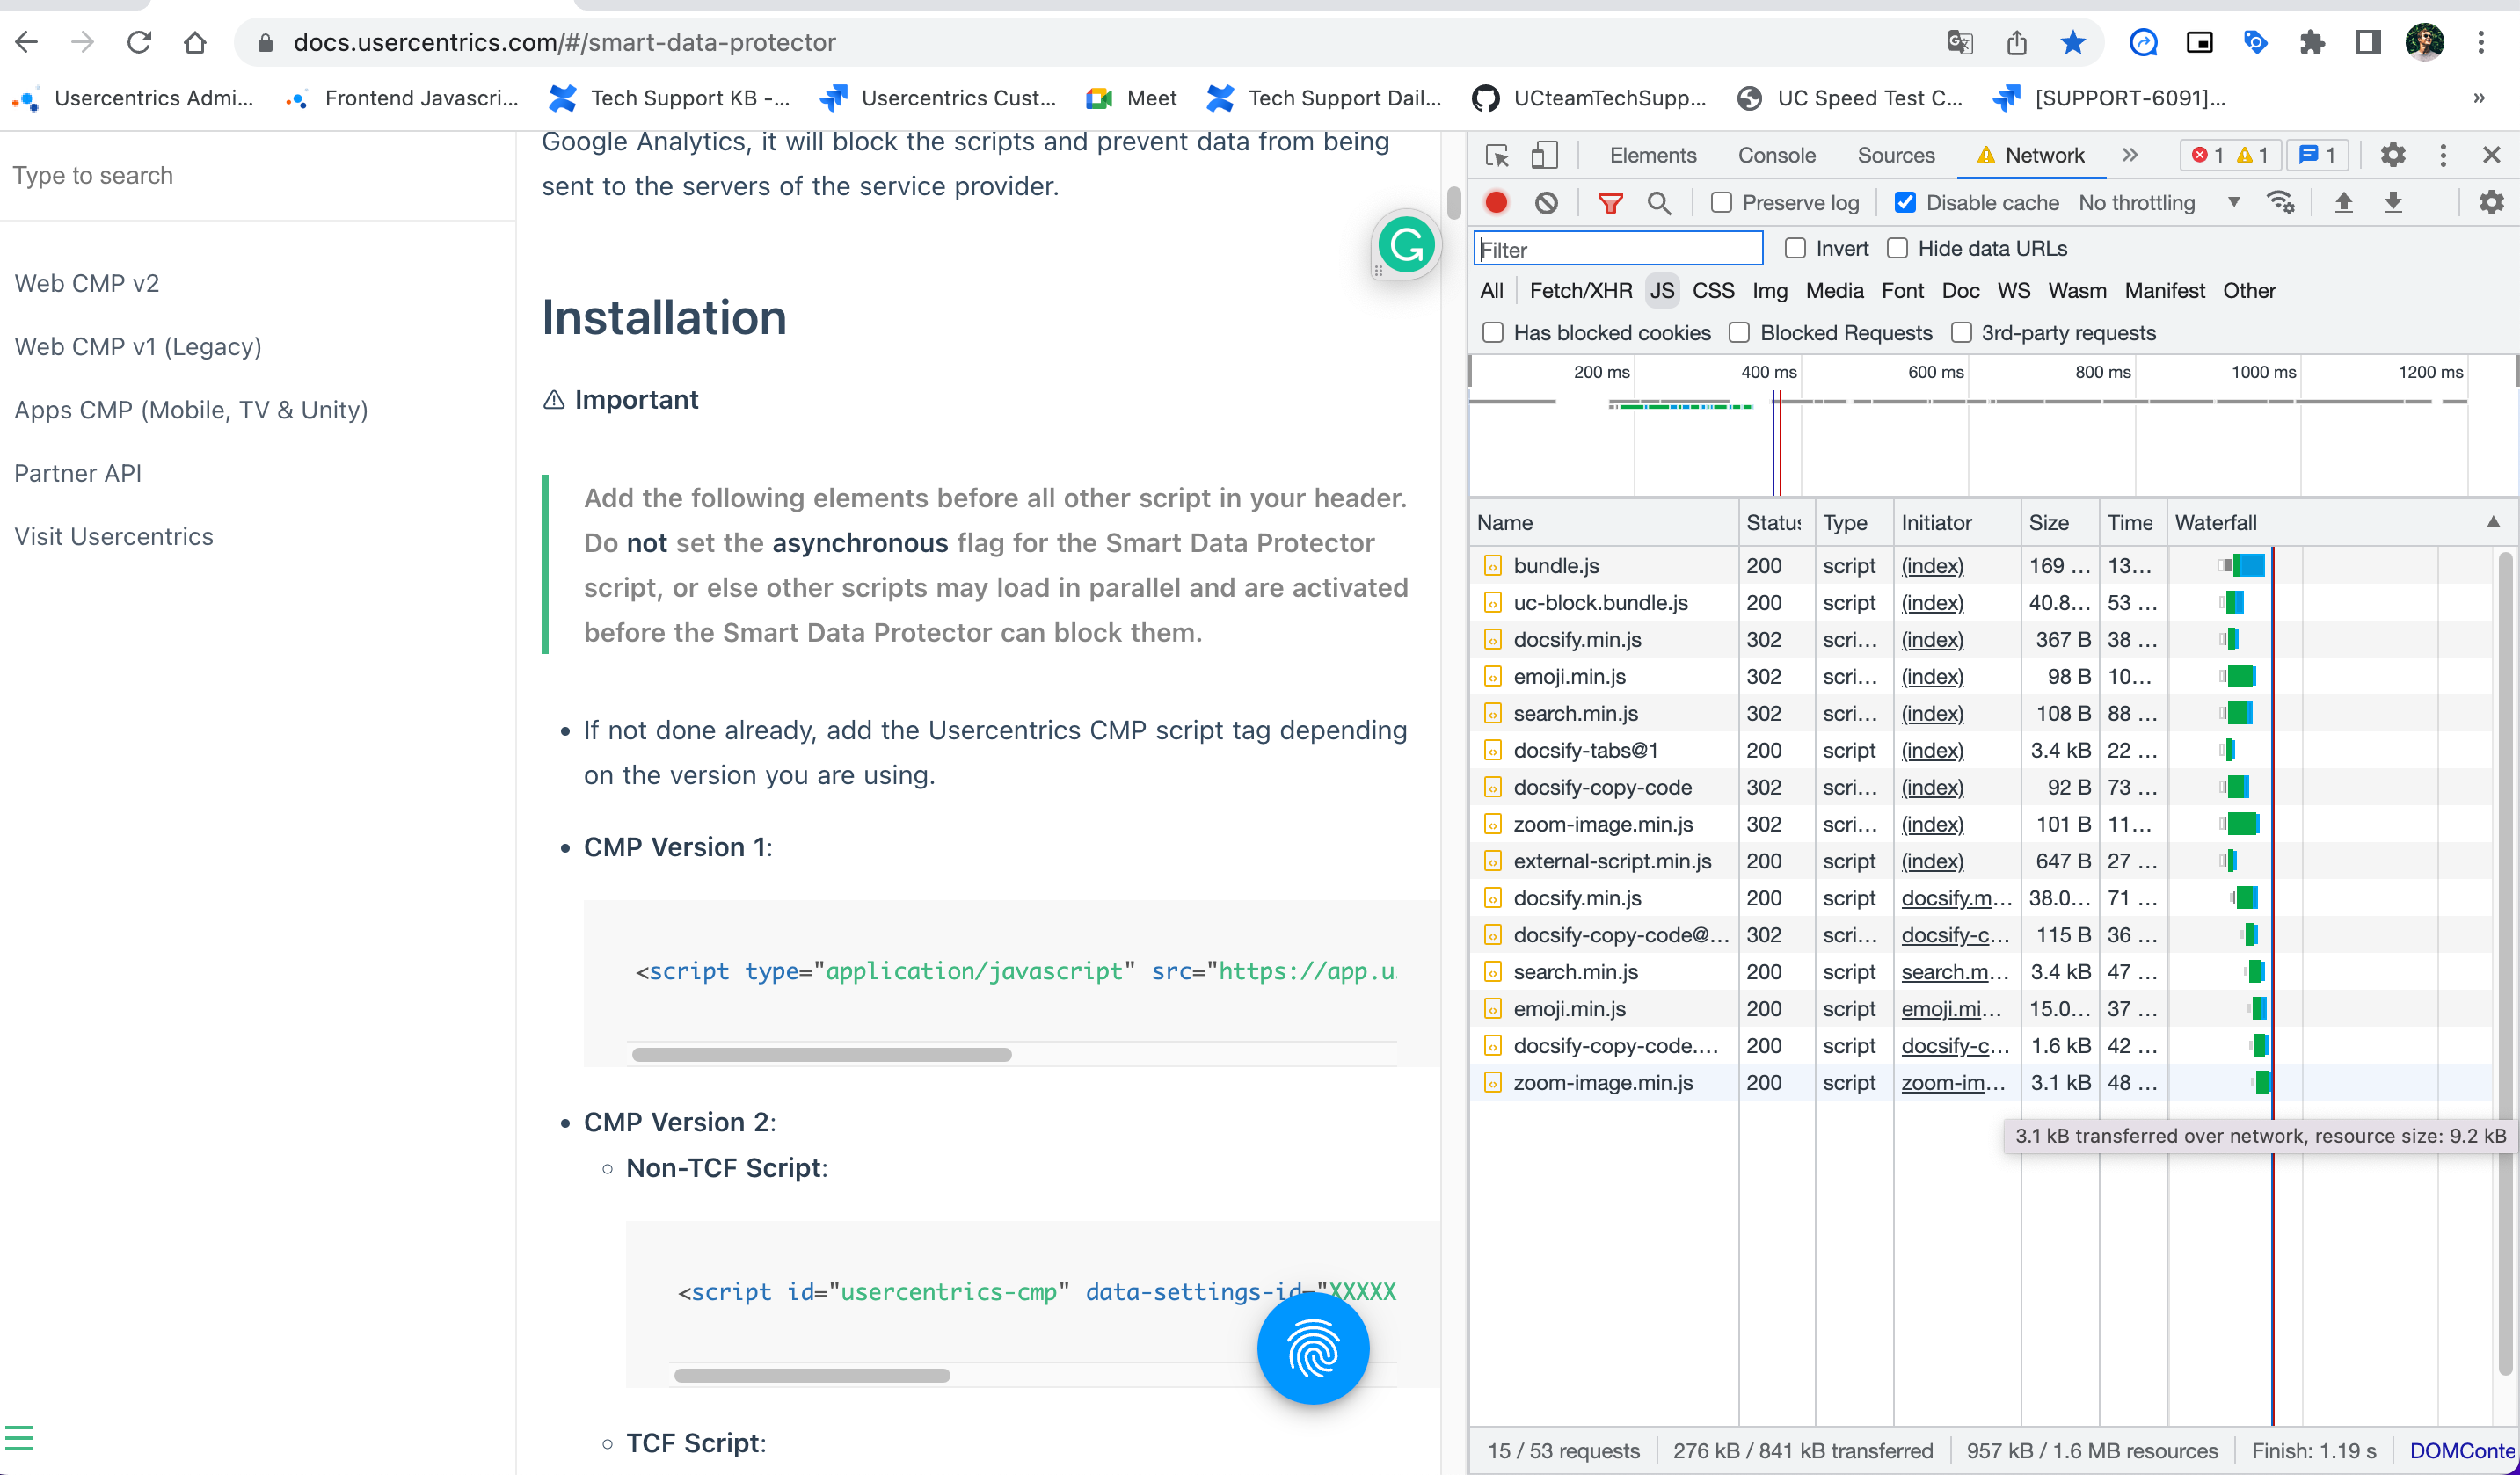Click CMP Version 1 code horizontal scrollbar
Viewport: 2520px width, 1475px height.
[x=821, y=1054]
